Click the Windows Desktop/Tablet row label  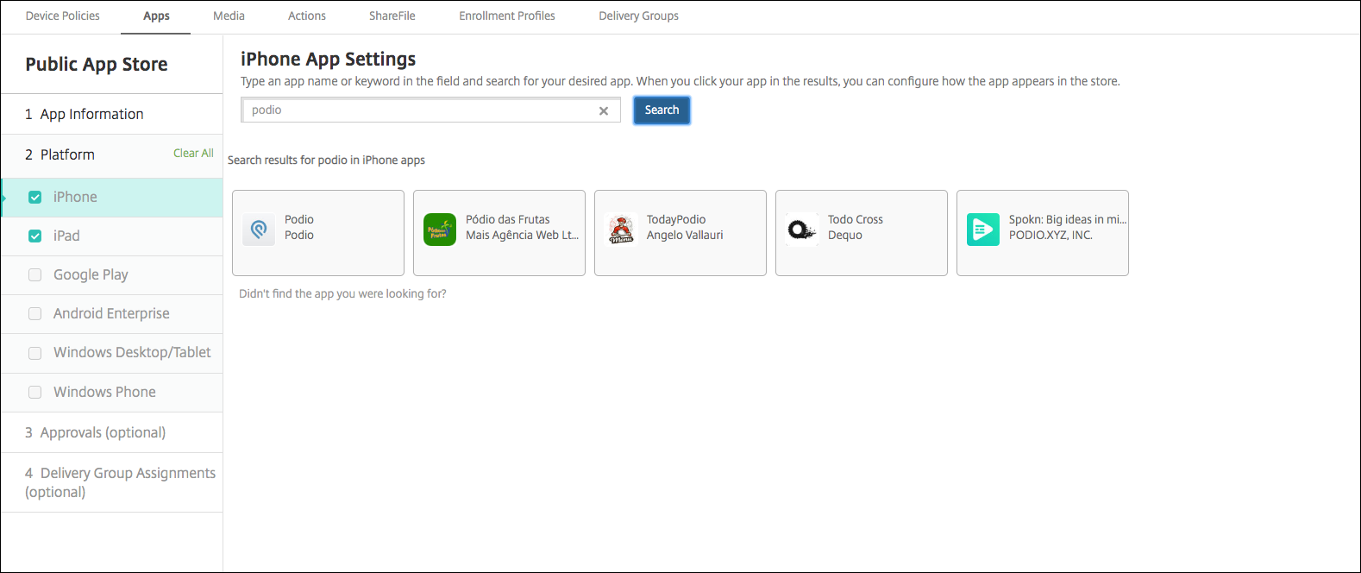tap(132, 352)
